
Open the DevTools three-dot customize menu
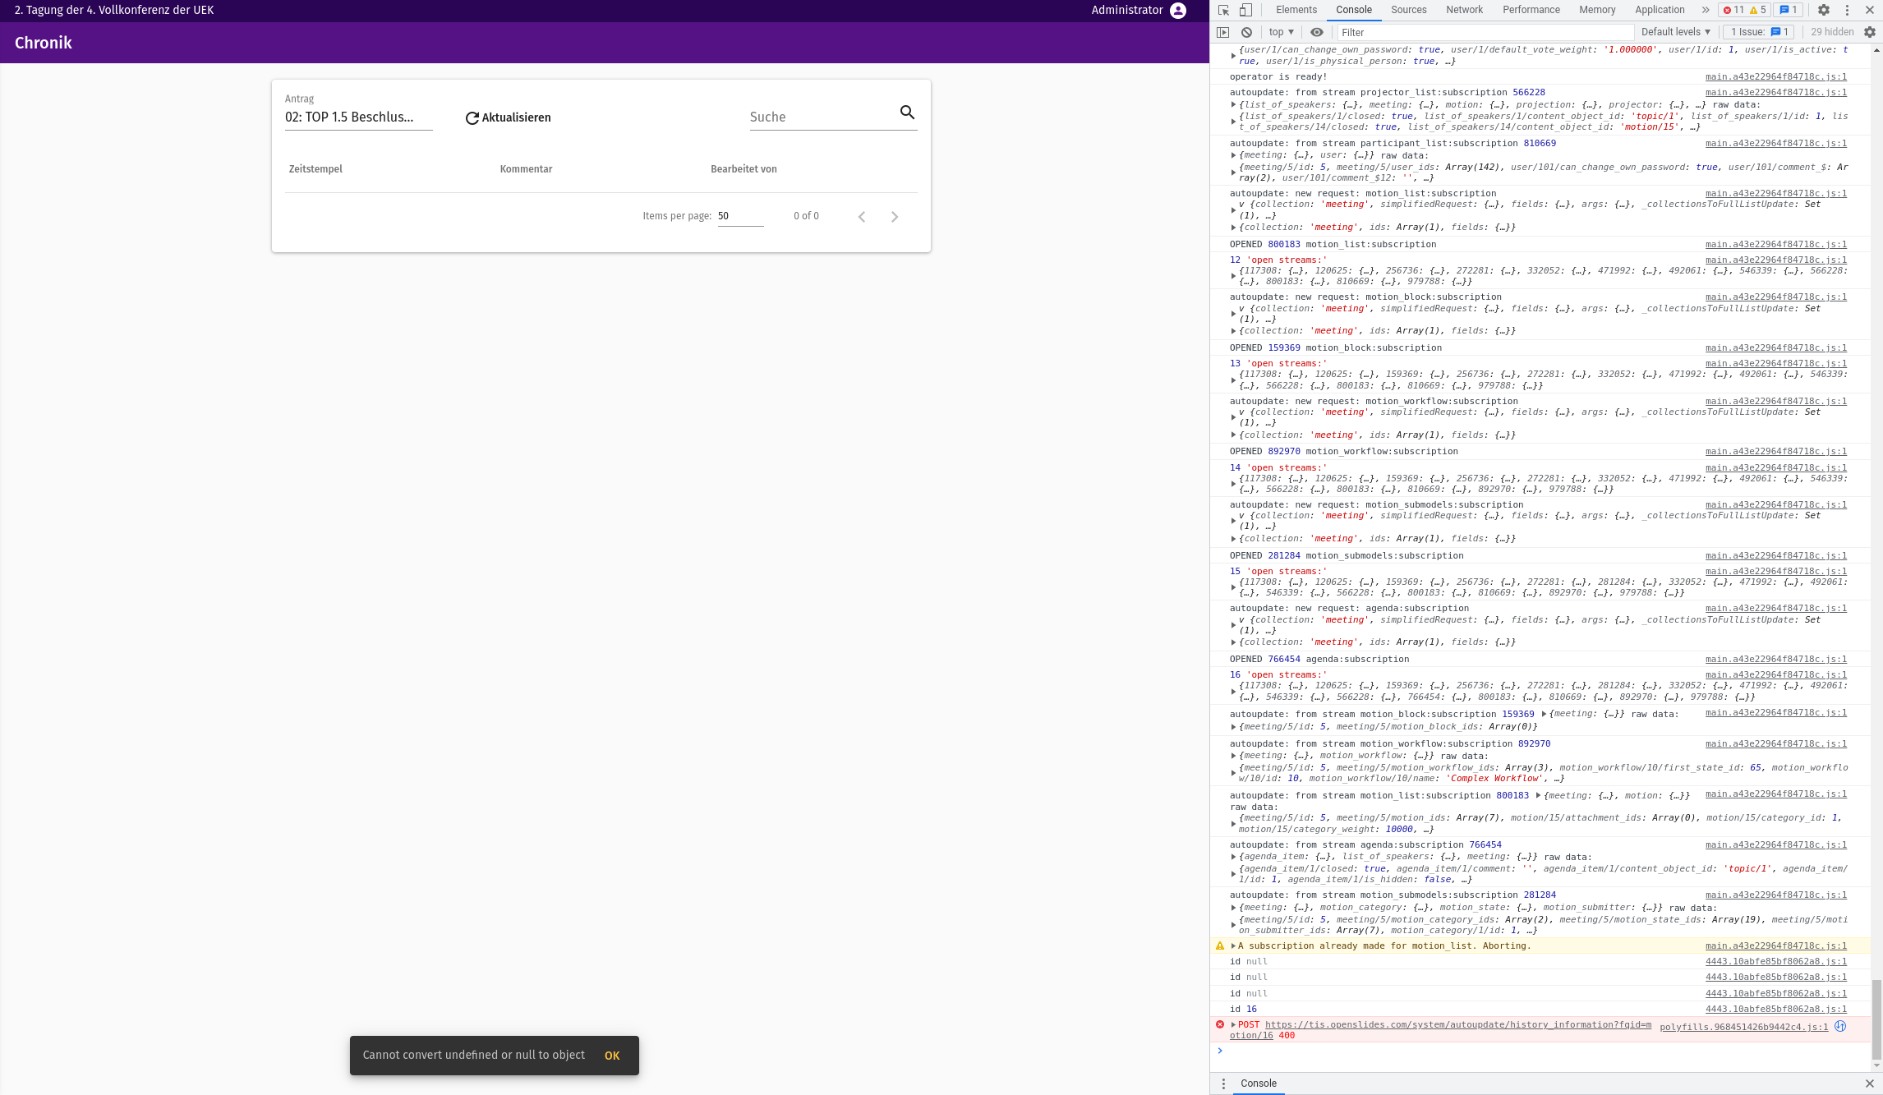click(1846, 10)
